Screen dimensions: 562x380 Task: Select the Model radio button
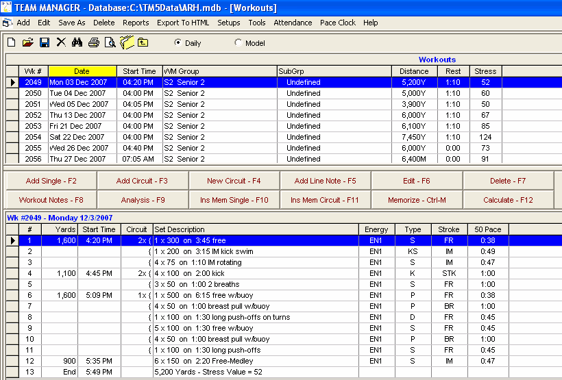point(239,43)
